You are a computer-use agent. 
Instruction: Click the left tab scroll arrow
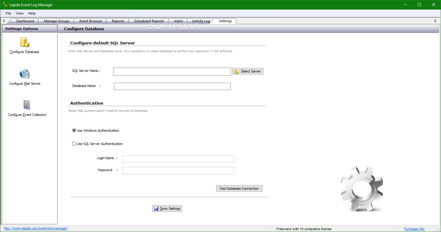pos(3,21)
